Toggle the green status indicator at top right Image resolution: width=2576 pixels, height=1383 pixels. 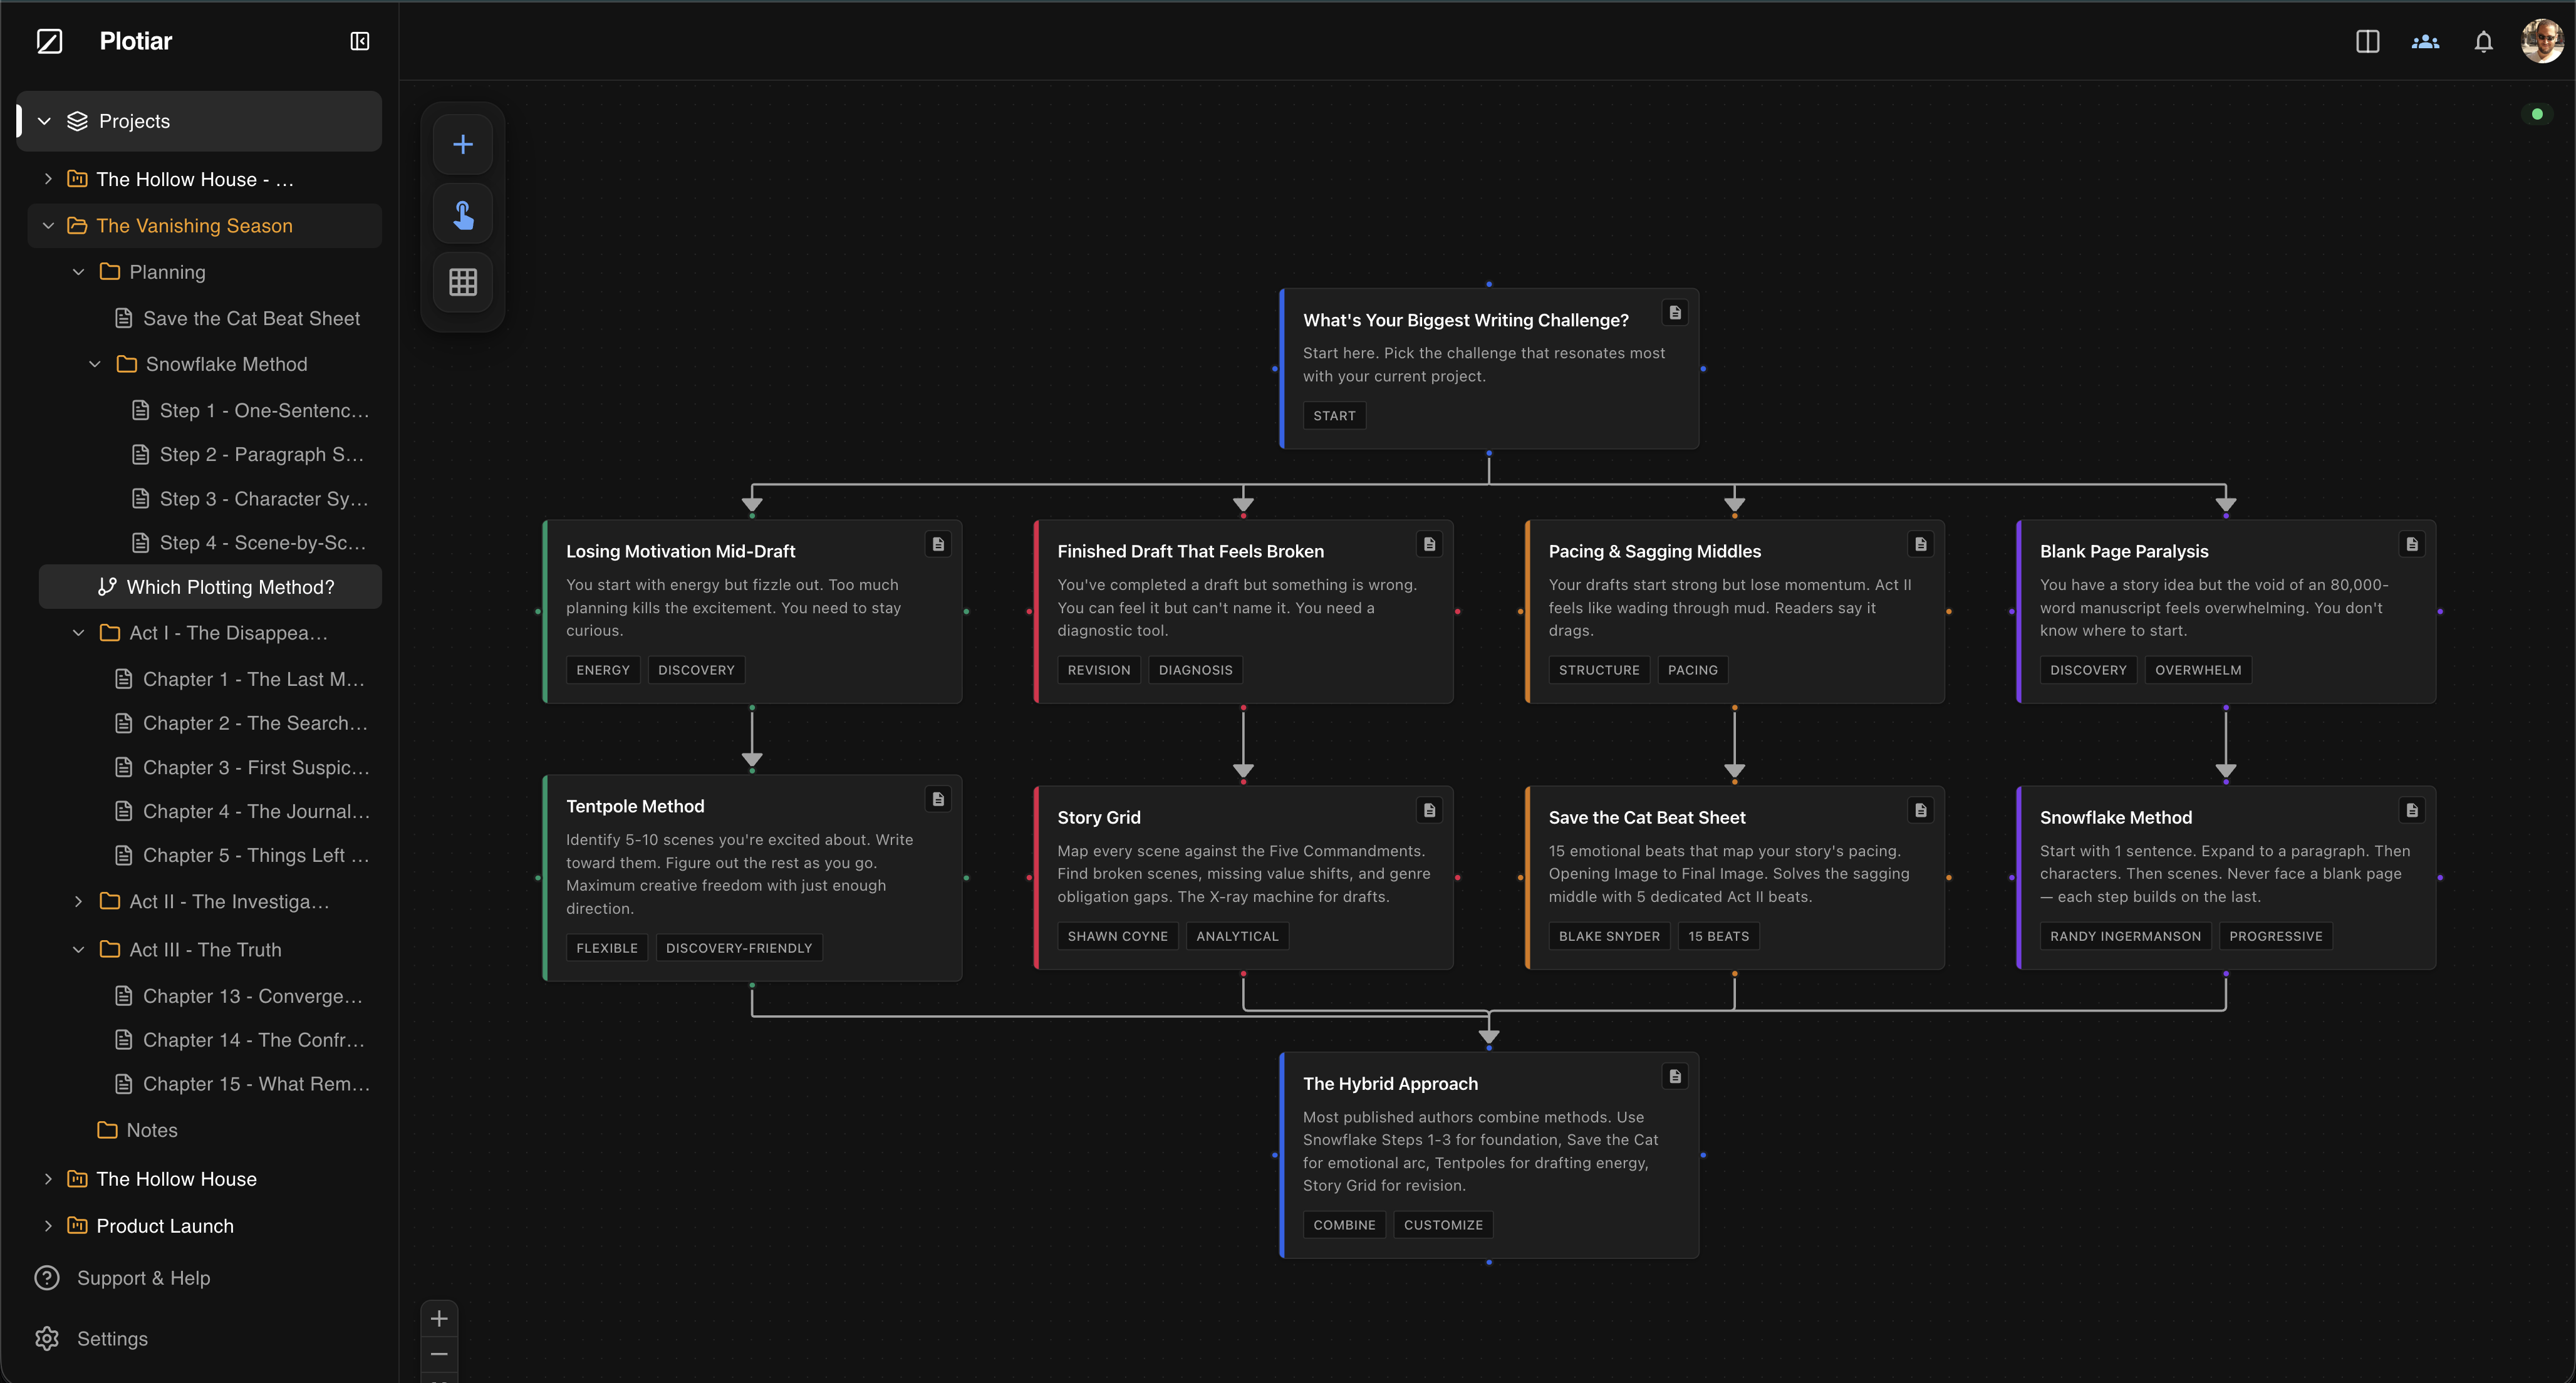tap(2537, 113)
